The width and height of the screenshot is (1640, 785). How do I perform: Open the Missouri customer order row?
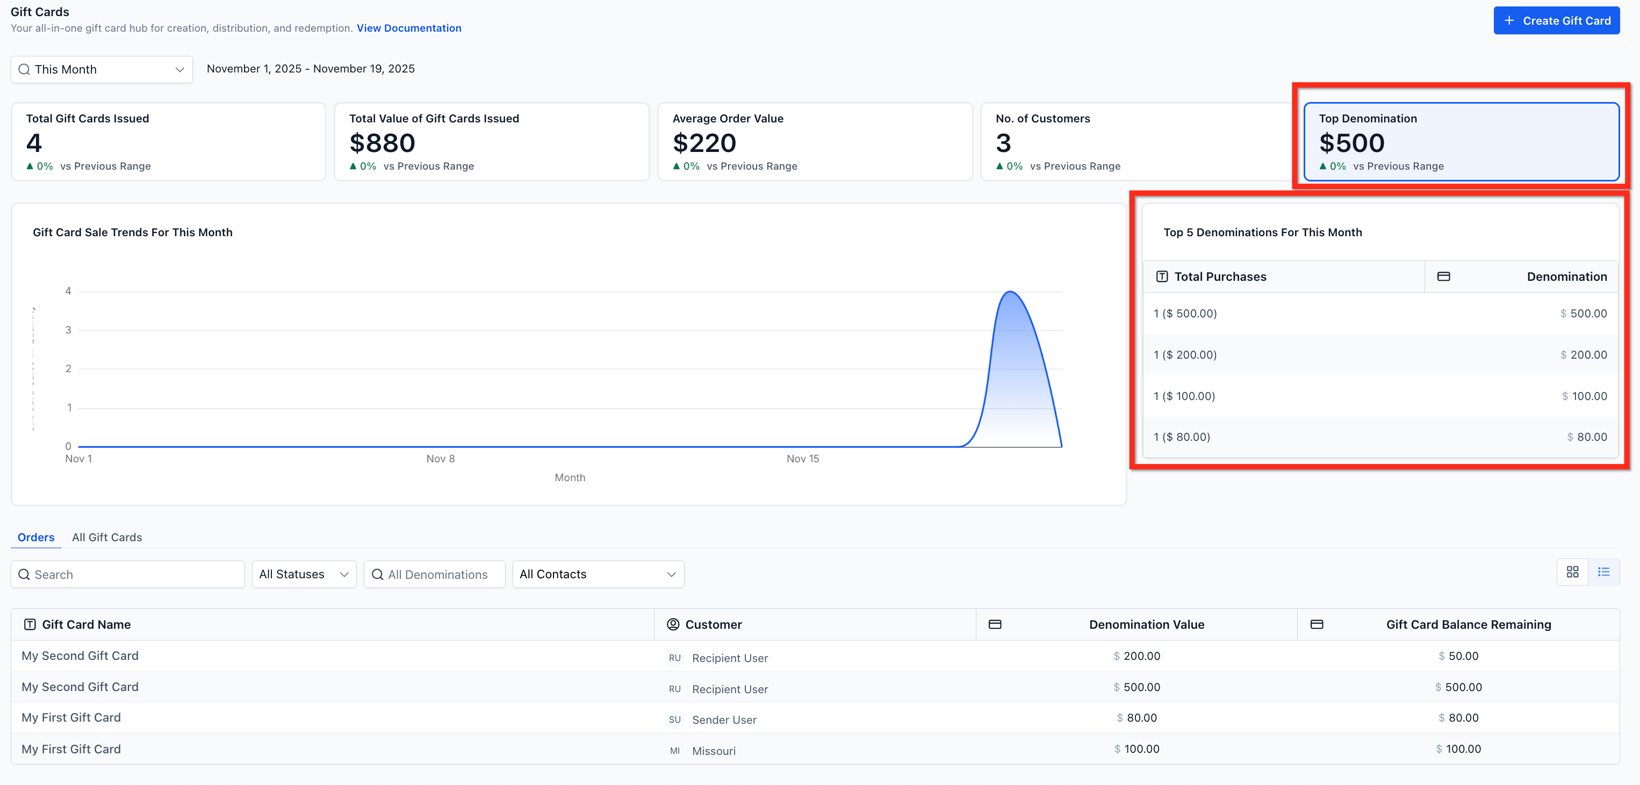[713, 751]
